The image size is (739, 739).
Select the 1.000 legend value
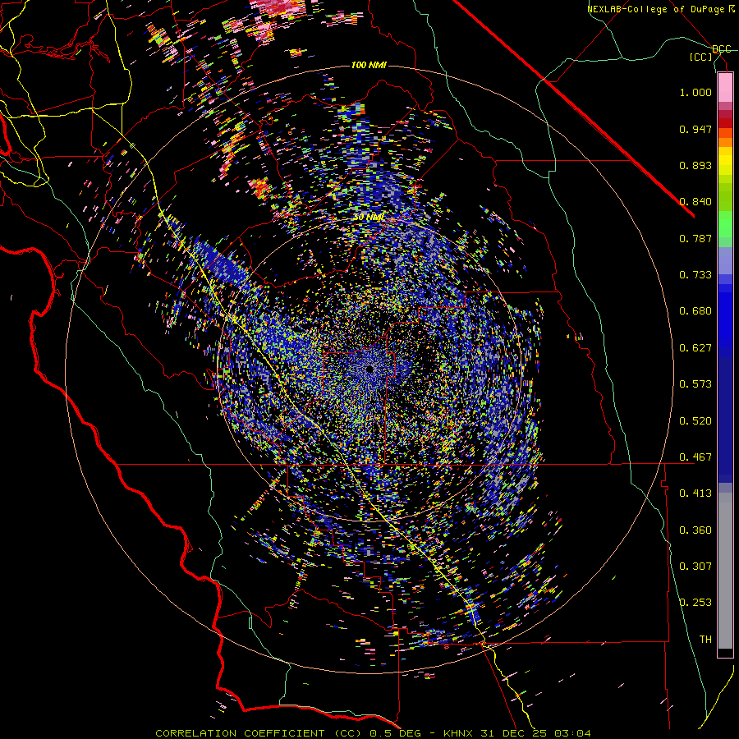(x=695, y=92)
